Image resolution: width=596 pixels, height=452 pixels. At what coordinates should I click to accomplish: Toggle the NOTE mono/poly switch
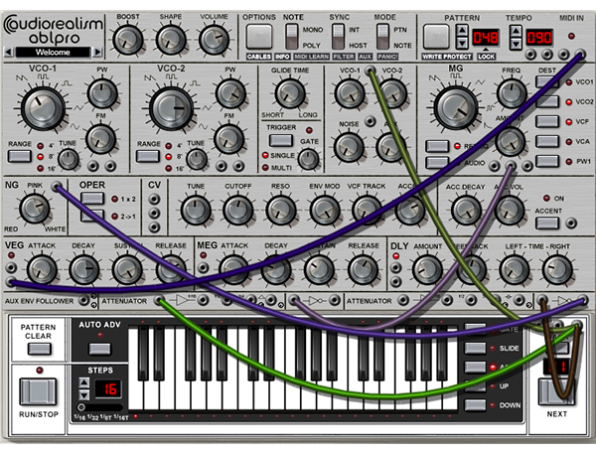tap(292, 37)
